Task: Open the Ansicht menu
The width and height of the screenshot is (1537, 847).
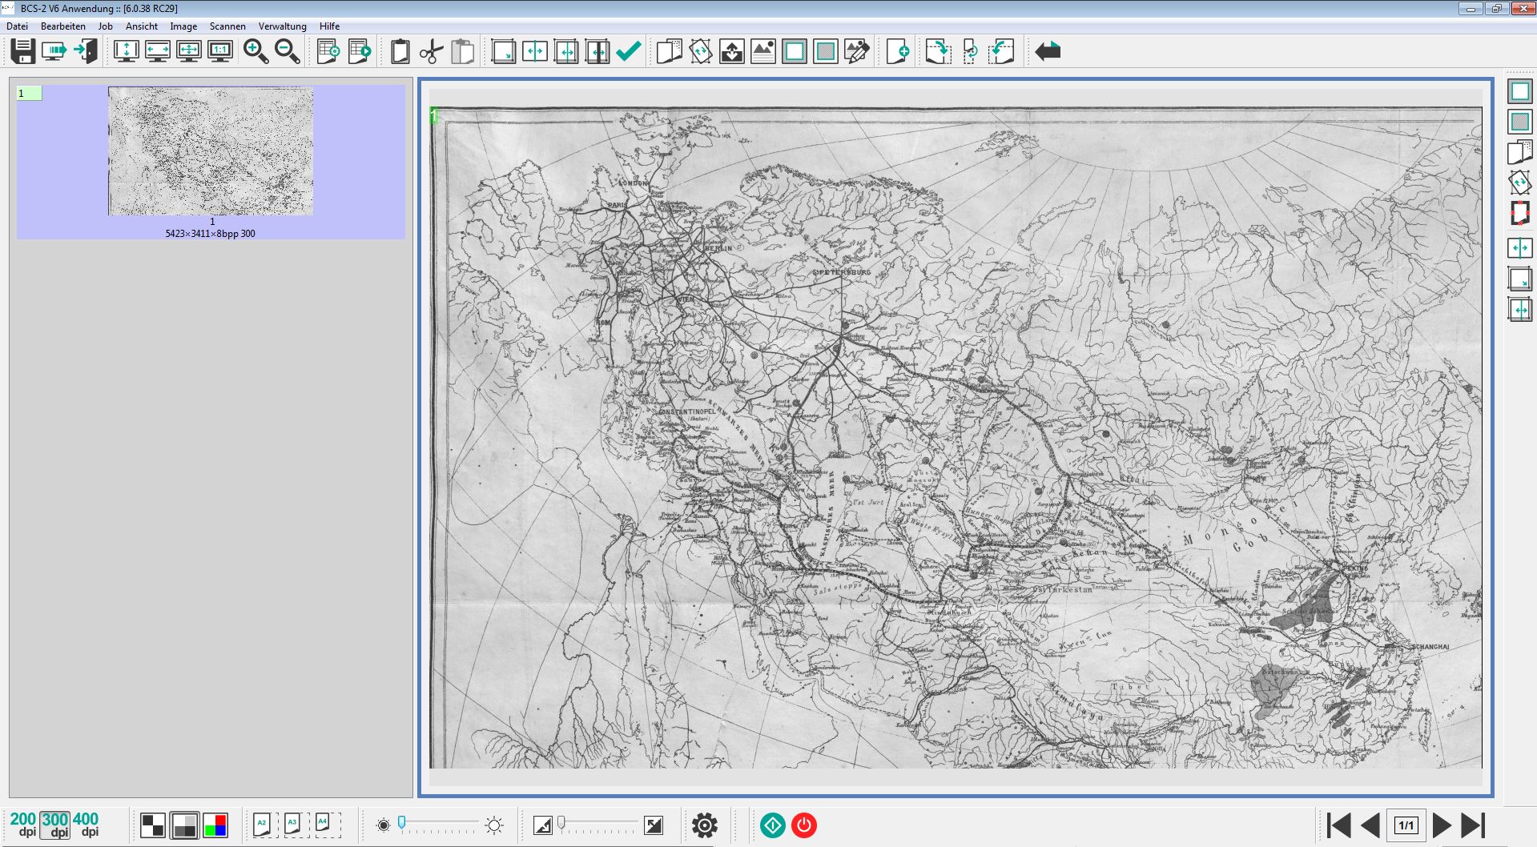Action: click(142, 26)
